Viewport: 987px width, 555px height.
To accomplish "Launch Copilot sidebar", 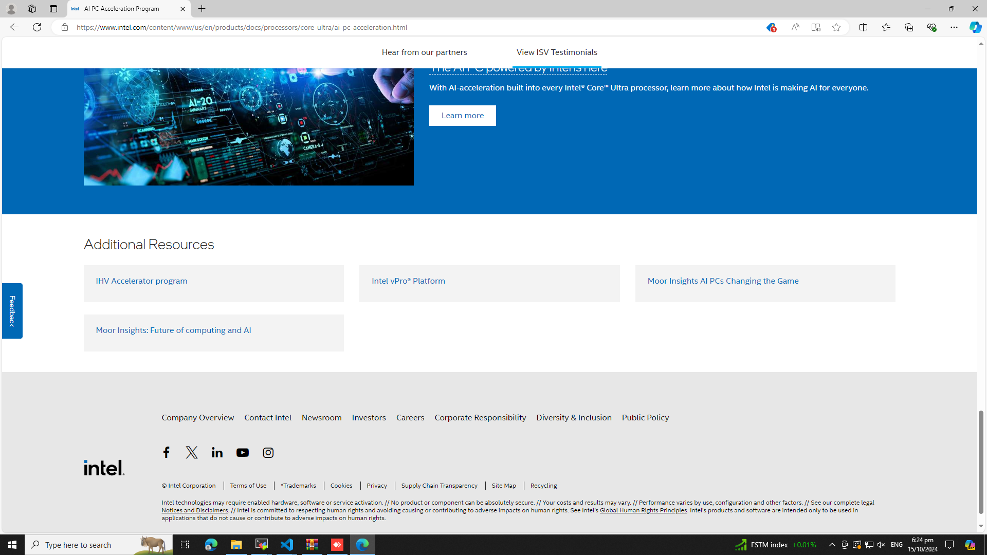I will pyautogui.click(x=975, y=27).
